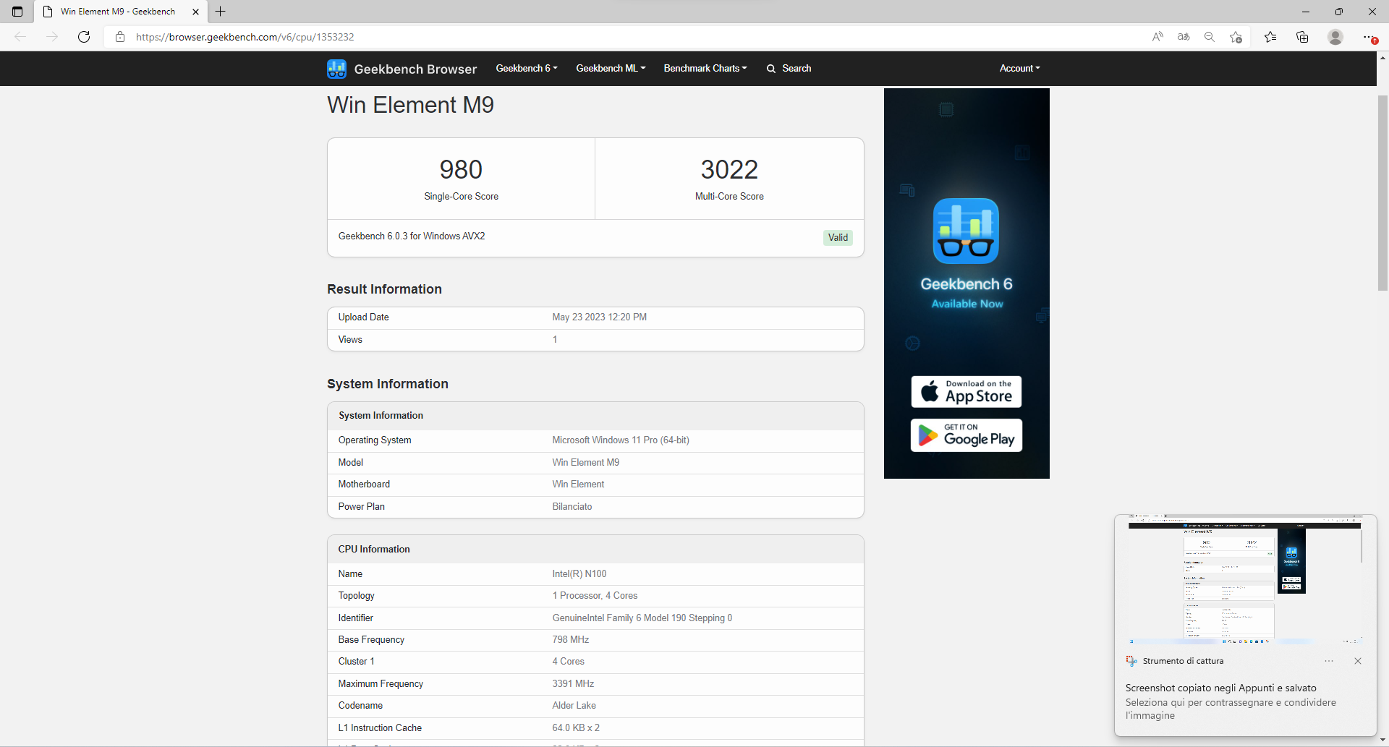Viewport: 1389px width, 747px height.
Task: Open the Account dropdown menu
Action: [1019, 69]
